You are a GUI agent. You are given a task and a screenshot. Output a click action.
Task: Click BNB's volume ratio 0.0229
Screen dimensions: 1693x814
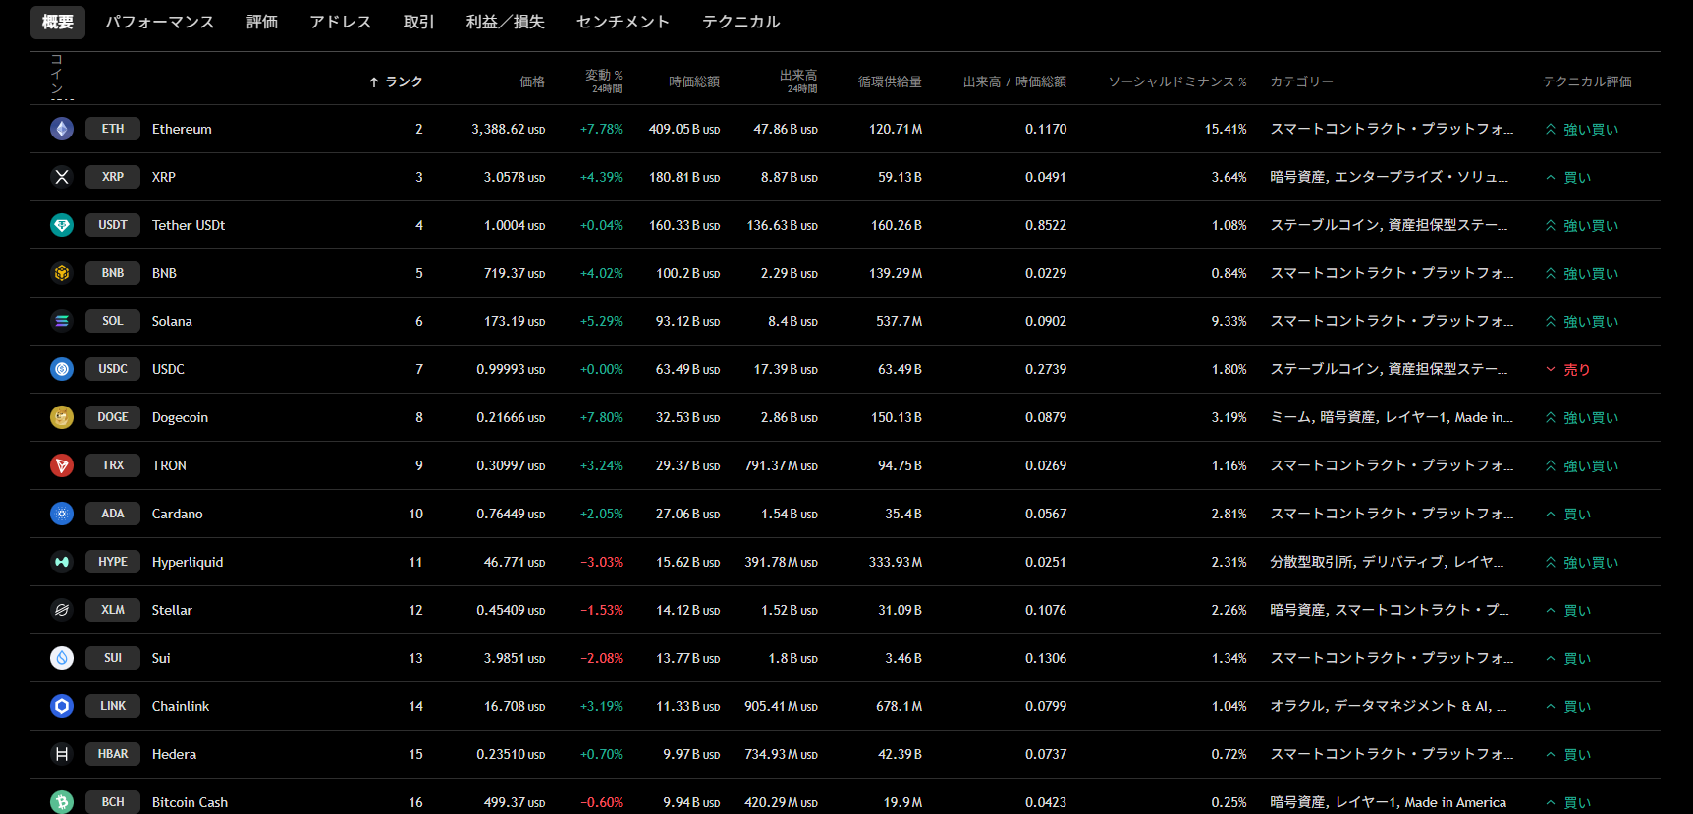click(1046, 273)
